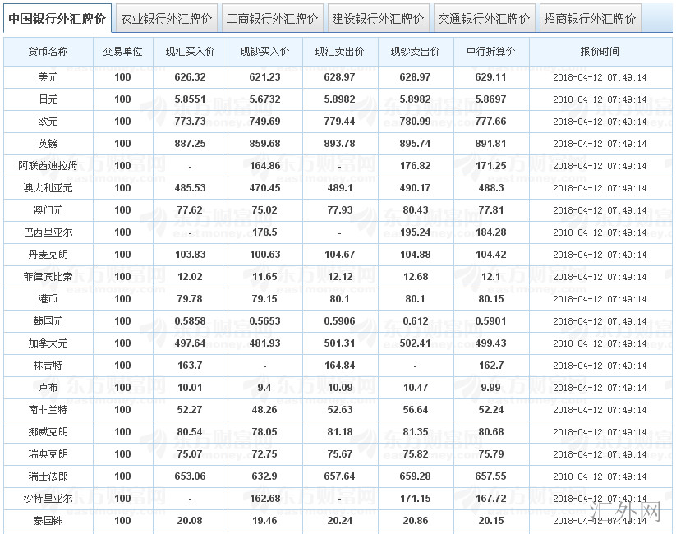This screenshot has height=534, width=676.
Task: Select the 挪威克朗 currency name
Action: [48, 432]
